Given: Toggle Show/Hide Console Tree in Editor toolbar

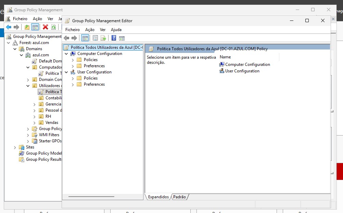Looking at the screenshot, I should (x=85, y=38).
